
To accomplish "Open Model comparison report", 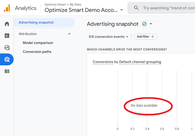I will [38, 43].
